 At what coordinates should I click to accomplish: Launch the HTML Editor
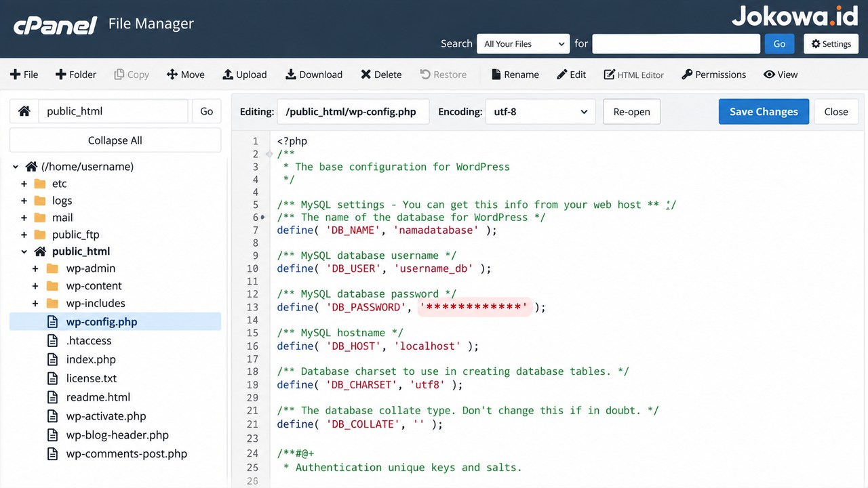pos(633,75)
